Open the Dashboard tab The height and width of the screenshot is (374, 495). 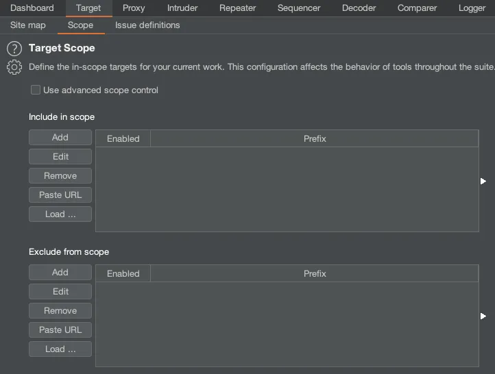32,8
